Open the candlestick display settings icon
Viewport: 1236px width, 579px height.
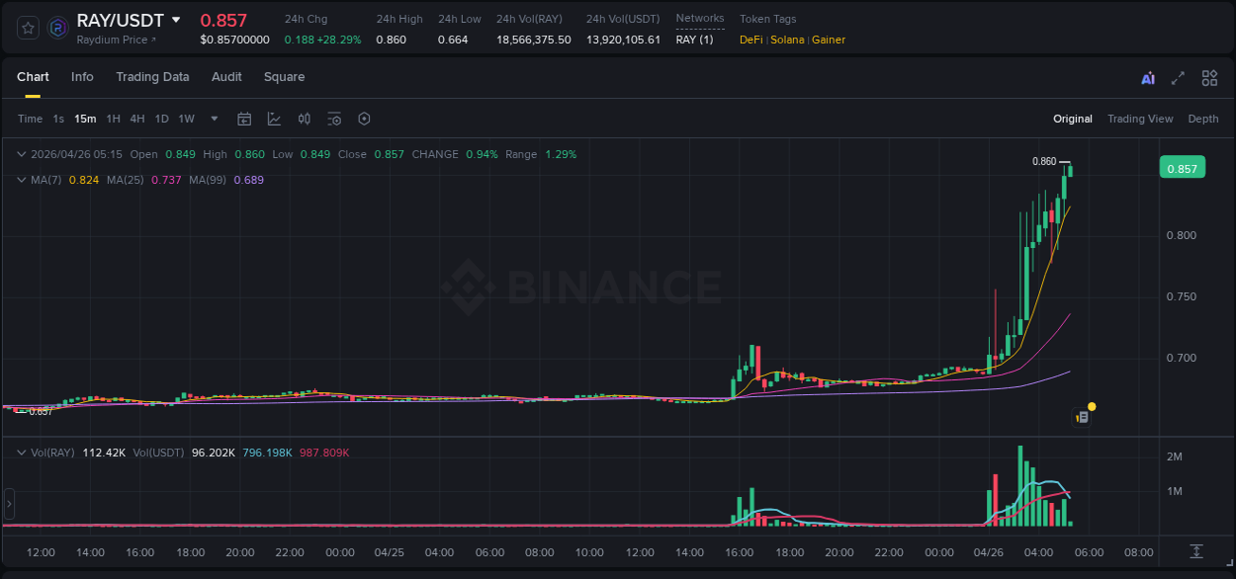tap(305, 119)
